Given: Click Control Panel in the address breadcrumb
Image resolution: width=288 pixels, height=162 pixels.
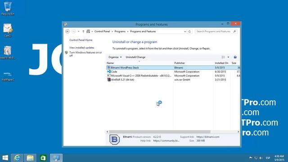Looking at the screenshot, I should pos(102,31).
